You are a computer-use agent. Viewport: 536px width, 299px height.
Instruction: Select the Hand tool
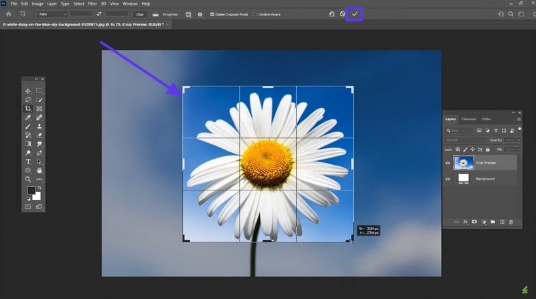click(x=40, y=170)
